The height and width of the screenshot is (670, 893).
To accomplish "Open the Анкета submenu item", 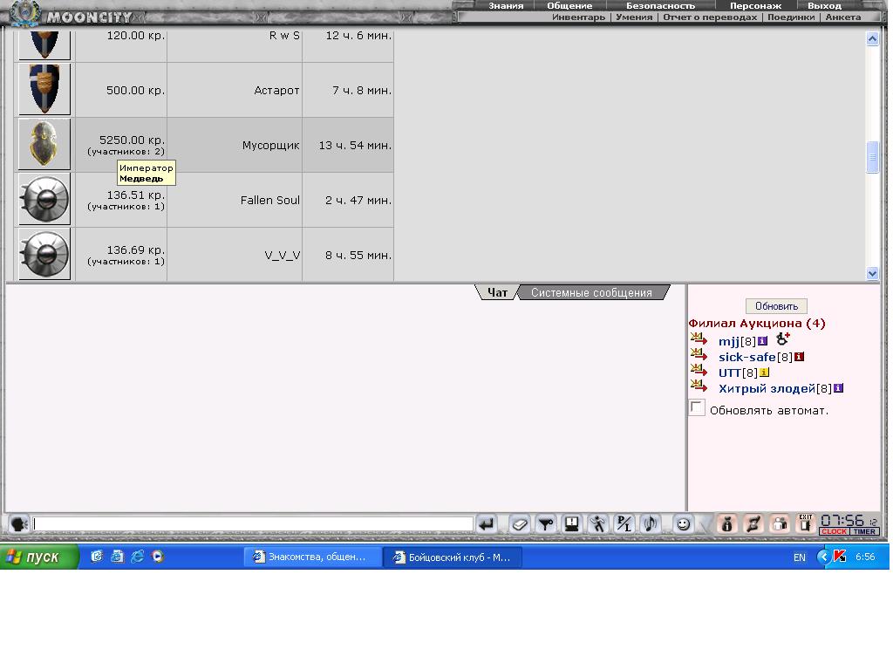I will [843, 17].
